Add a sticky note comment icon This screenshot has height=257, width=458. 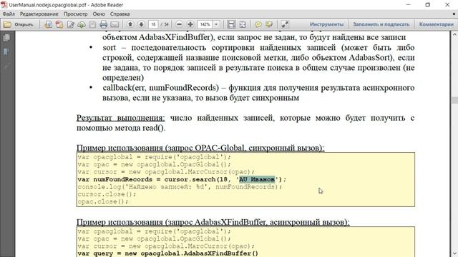258,24
